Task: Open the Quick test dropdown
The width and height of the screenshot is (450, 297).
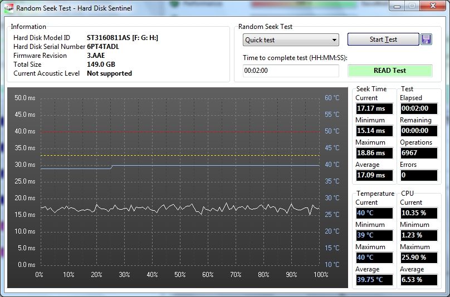Action: point(291,40)
